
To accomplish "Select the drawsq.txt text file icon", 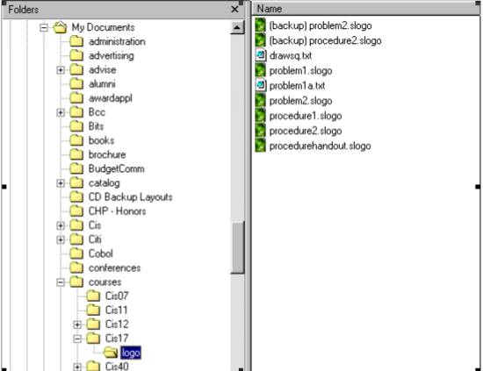I will [x=260, y=55].
